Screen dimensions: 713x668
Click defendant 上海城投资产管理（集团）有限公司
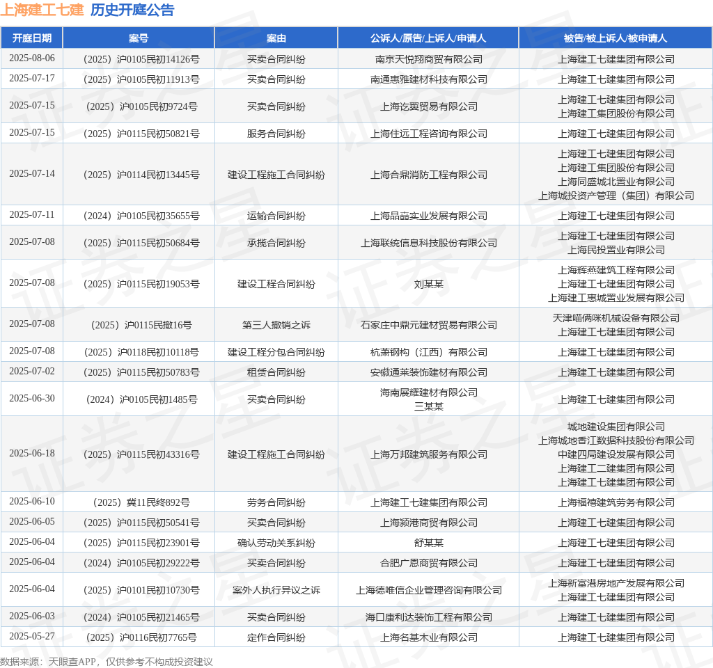tap(616, 196)
